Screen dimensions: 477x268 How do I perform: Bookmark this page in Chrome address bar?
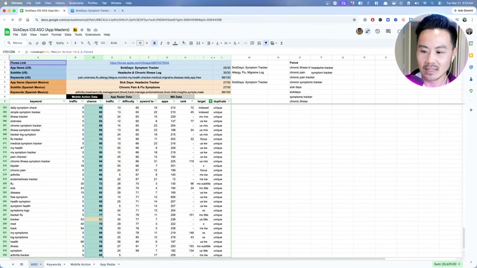click(354, 20)
